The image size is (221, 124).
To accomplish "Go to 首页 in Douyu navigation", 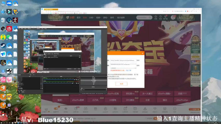I will point(78,18).
